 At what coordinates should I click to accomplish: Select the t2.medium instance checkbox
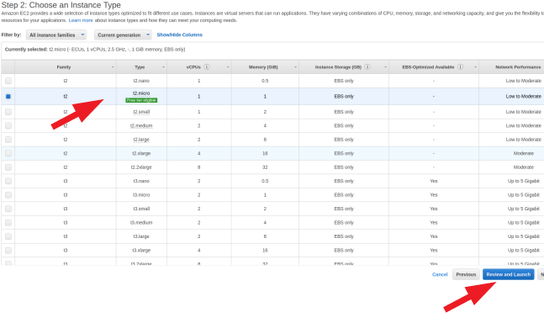(8, 125)
